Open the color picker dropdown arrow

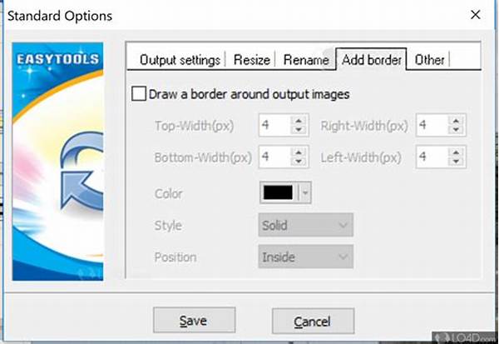point(304,193)
